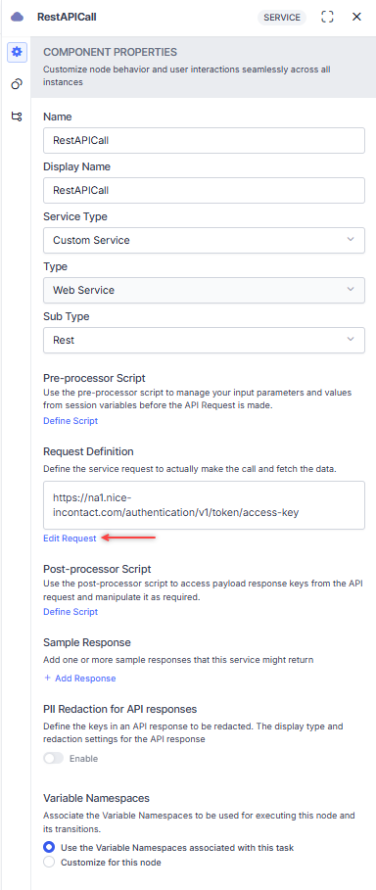Click the SERVICE badge in the header

(x=282, y=18)
